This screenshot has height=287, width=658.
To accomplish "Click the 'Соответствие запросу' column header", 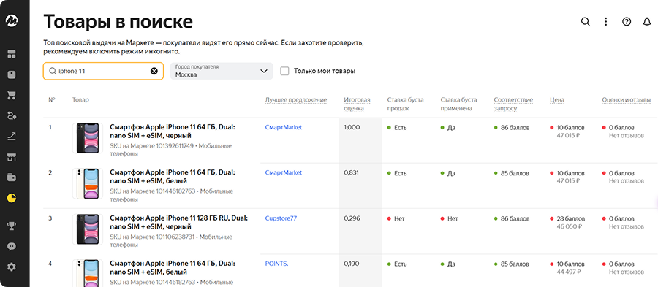I will 513,104.
